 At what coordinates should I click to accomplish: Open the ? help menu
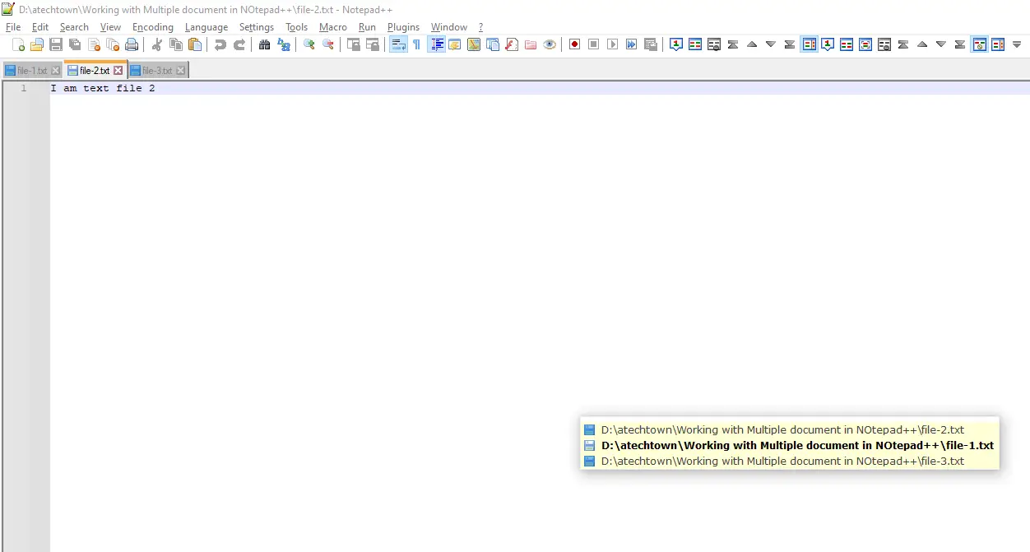(x=480, y=27)
